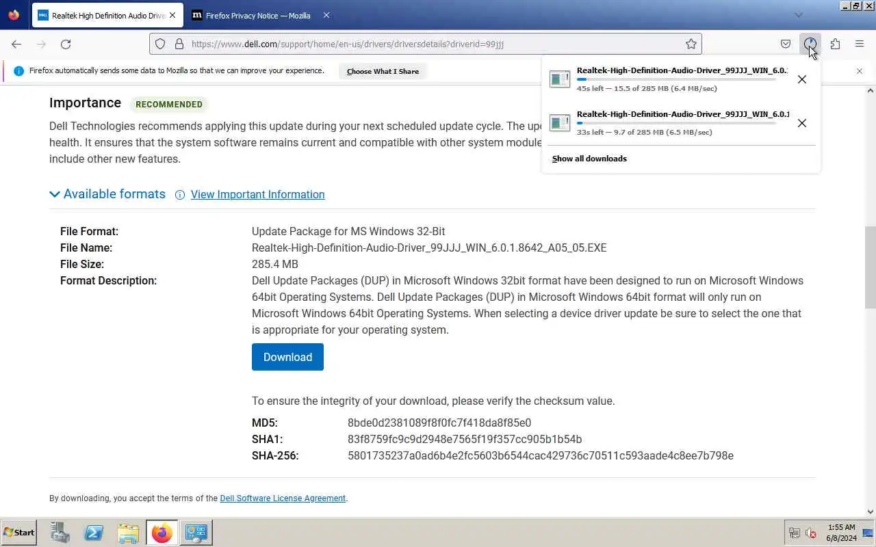Cancel the download showing 33s left

[x=802, y=123]
